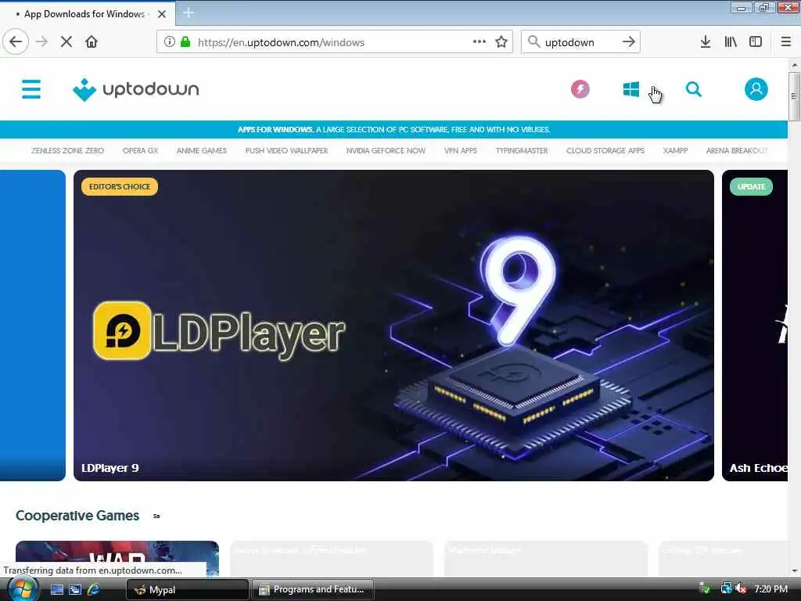
Task: Open the Anime Games link
Action: pyautogui.click(x=201, y=151)
